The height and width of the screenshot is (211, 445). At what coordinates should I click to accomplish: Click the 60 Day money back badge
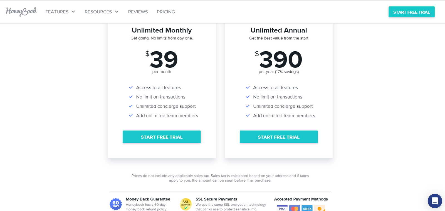[116, 204]
